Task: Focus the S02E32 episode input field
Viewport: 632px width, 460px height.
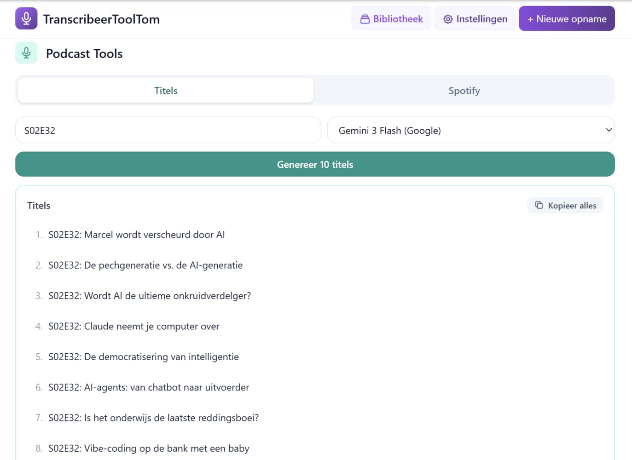Action: coord(168,130)
